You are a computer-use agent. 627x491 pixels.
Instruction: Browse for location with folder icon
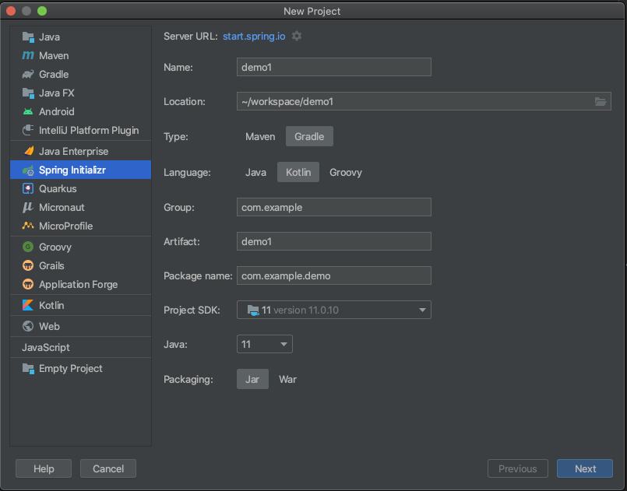click(601, 101)
